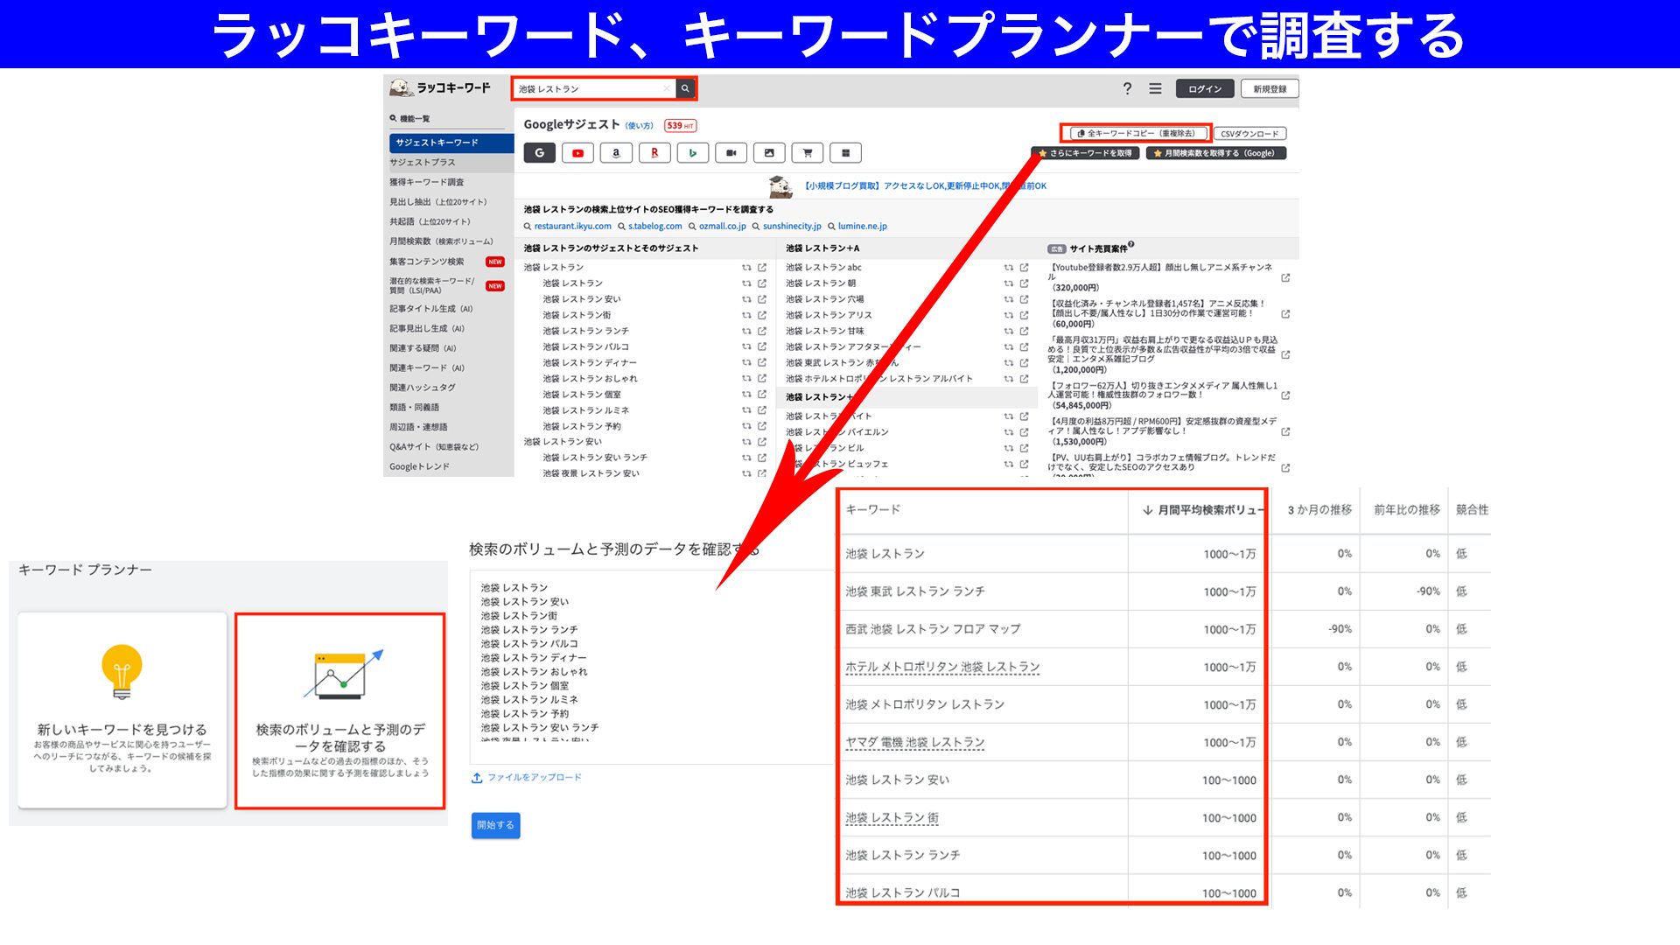
Task: Open サジェストプラス in the sidebar
Action: click(x=423, y=163)
